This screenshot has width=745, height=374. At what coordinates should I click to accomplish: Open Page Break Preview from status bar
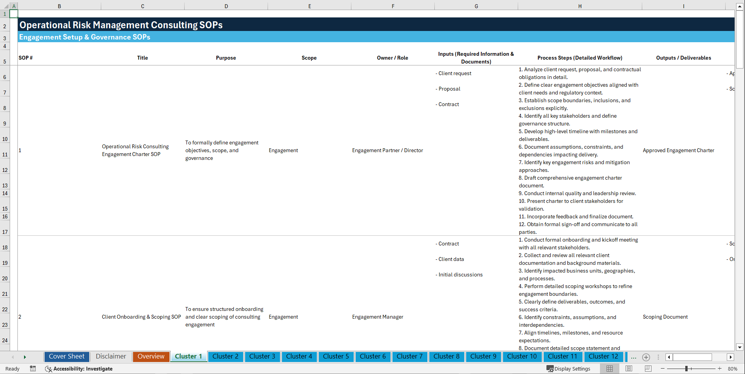click(647, 369)
